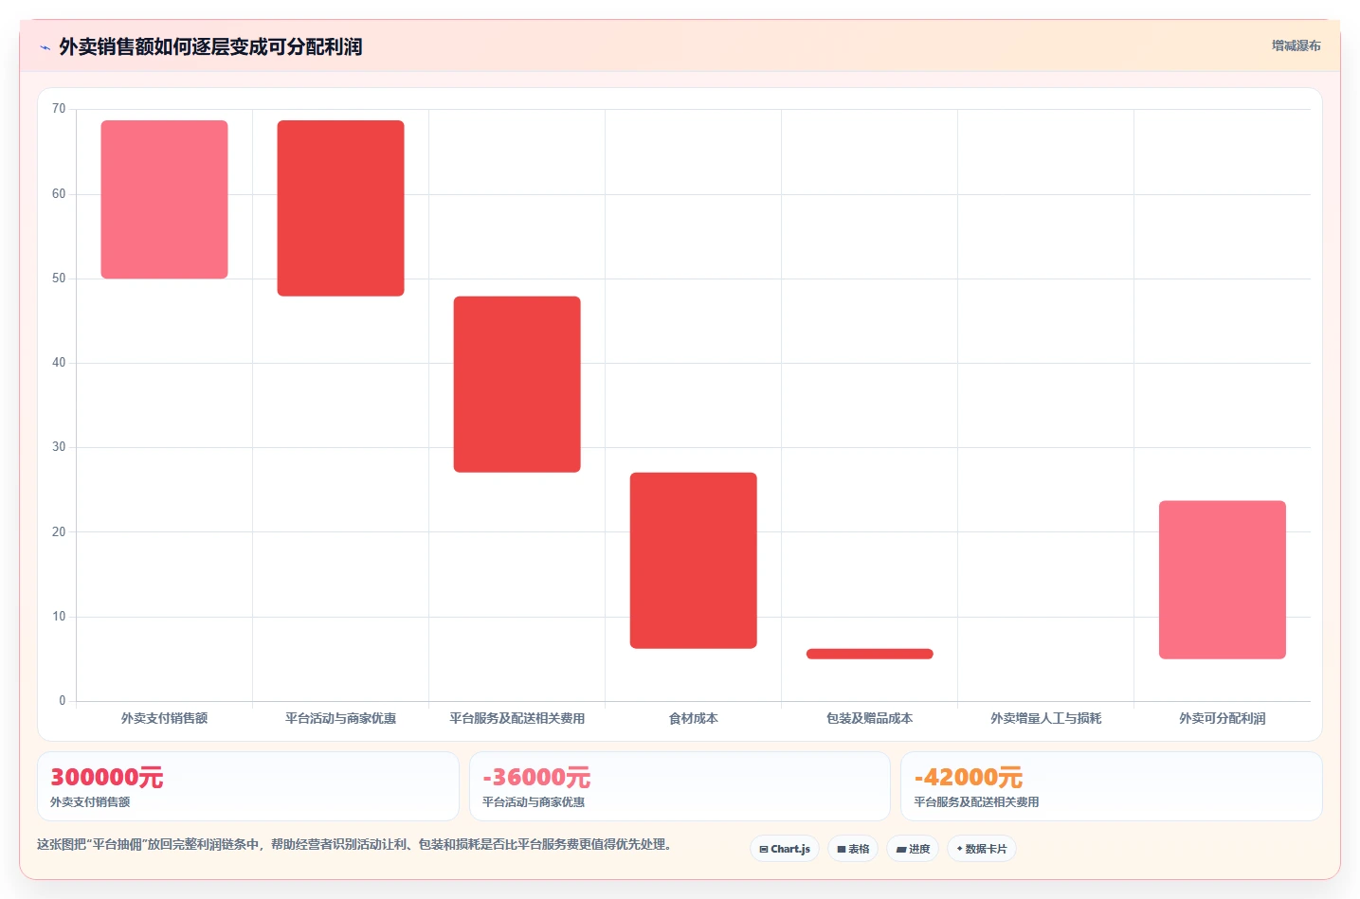
Task: Click the y-axis tick label 30
Action: (59, 447)
